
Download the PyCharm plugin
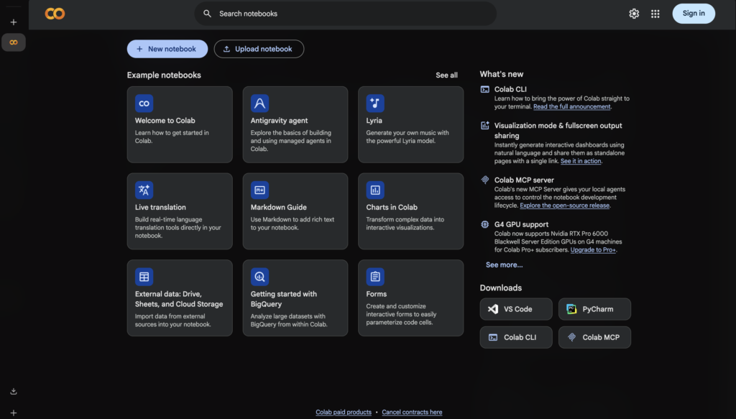pos(594,309)
